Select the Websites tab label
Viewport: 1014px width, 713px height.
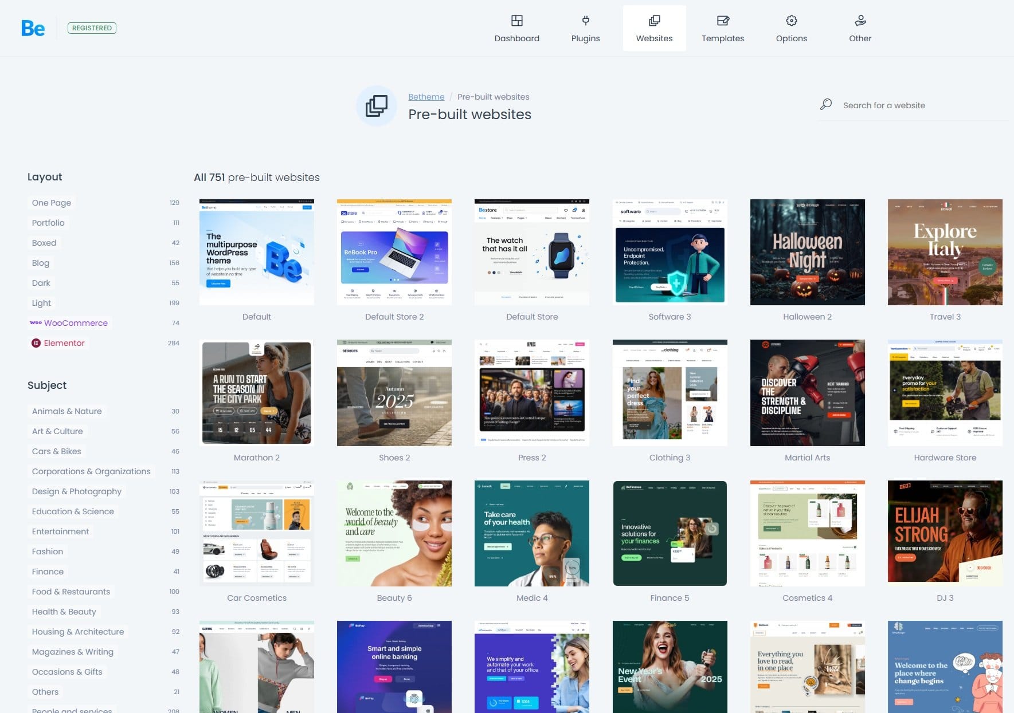pyautogui.click(x=654, y=38)
